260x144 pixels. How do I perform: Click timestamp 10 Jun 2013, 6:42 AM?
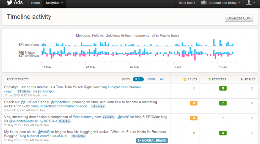[25, 95]
